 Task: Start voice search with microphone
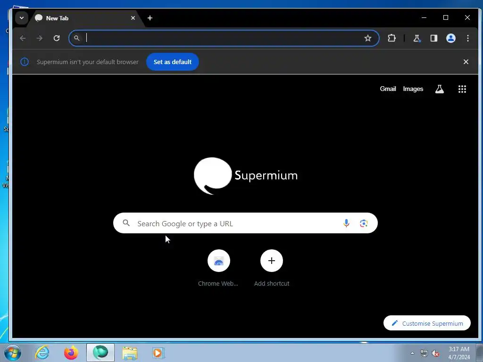pos(346,223)
